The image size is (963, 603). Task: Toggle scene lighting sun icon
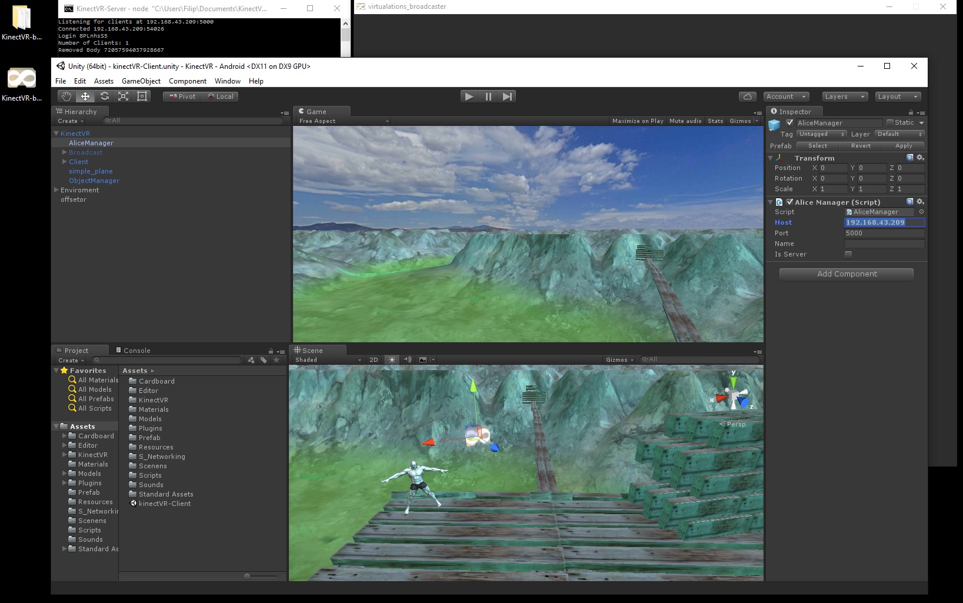point(392,359)
